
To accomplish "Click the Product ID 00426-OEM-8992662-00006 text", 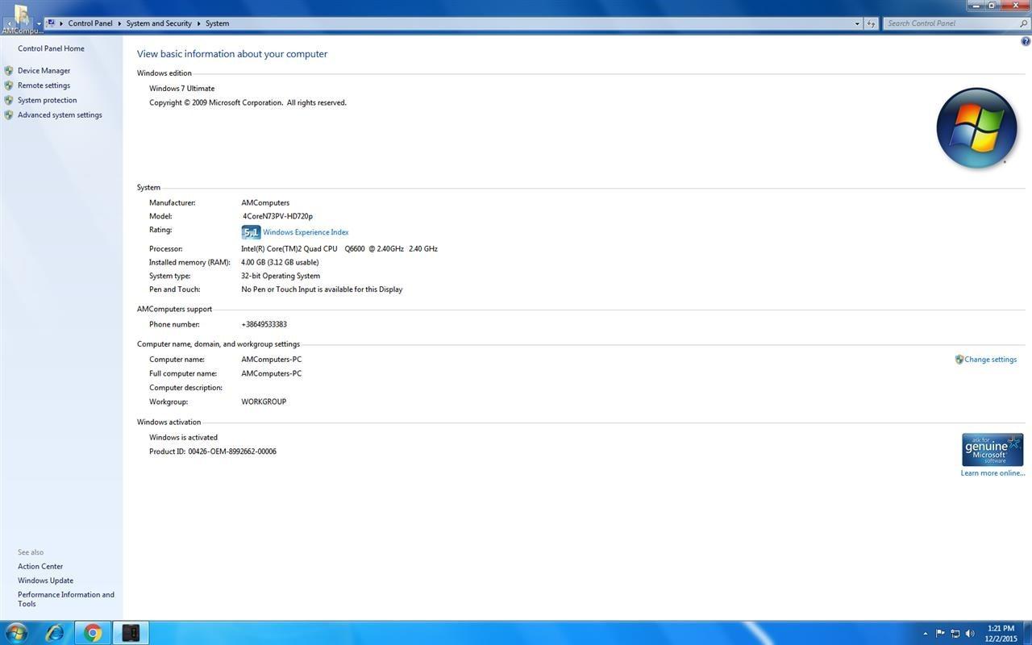I will (x=213, y=451).
